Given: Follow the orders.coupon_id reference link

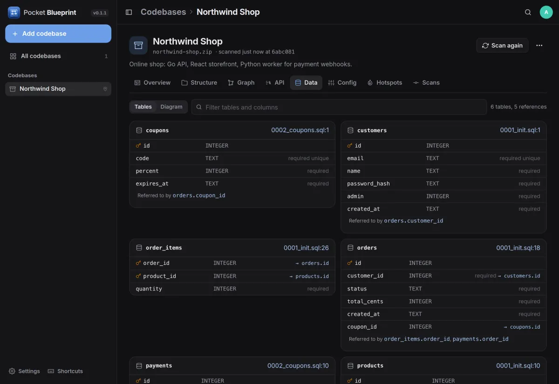Looking at the screenshot, I should [199, 195].
